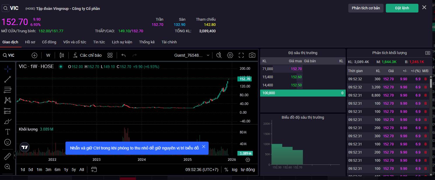Switch to the 'Cổ đông' tab
The image size is (435, 180).
coord(49,42)
